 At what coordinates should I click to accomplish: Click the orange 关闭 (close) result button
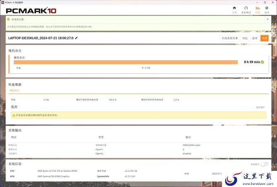click(265, 38)
